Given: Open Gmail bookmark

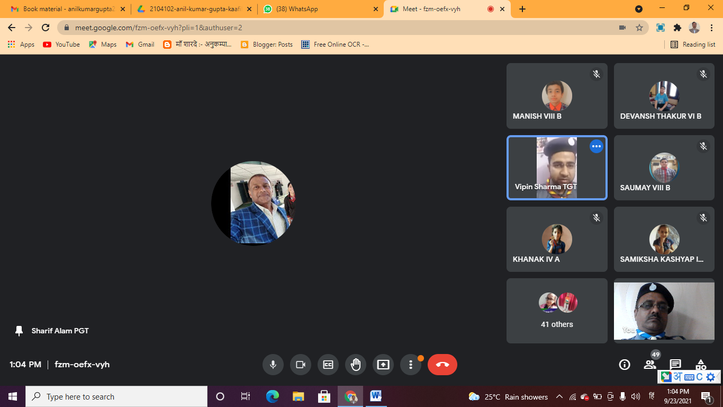Looking at the screenshot, I should coord(140,45).
